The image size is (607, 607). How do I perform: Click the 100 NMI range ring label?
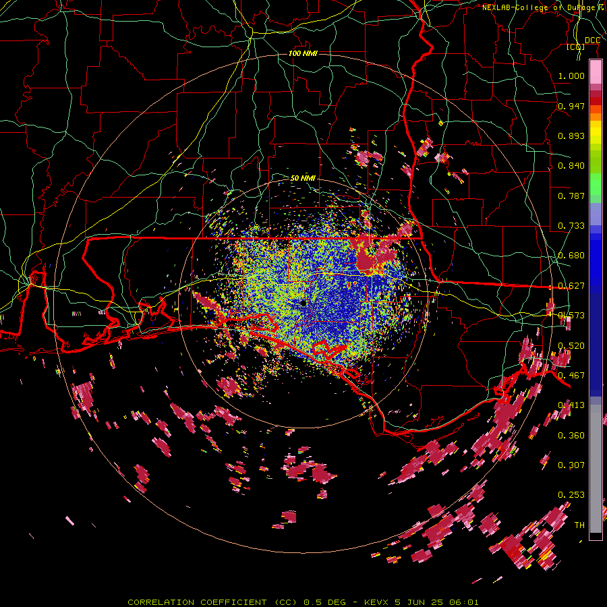[303, 53]
